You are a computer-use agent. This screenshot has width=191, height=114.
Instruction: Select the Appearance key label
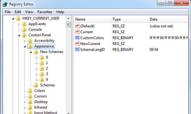(44, 46)
